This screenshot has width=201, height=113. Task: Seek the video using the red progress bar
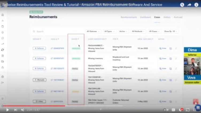[34, 106]
